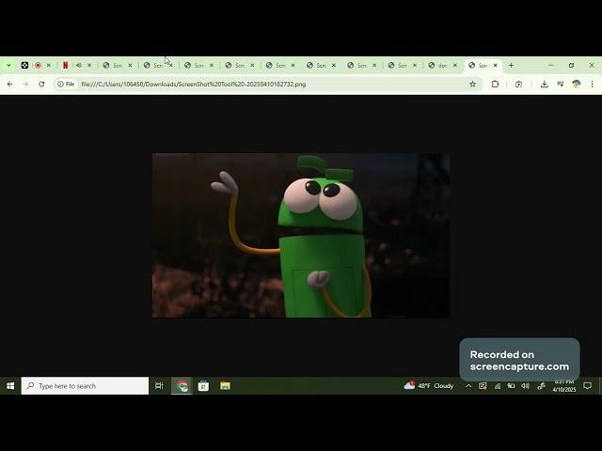Go back with the back arrow
Viewport: 602px width, 451px height.
tap(10, 84)
